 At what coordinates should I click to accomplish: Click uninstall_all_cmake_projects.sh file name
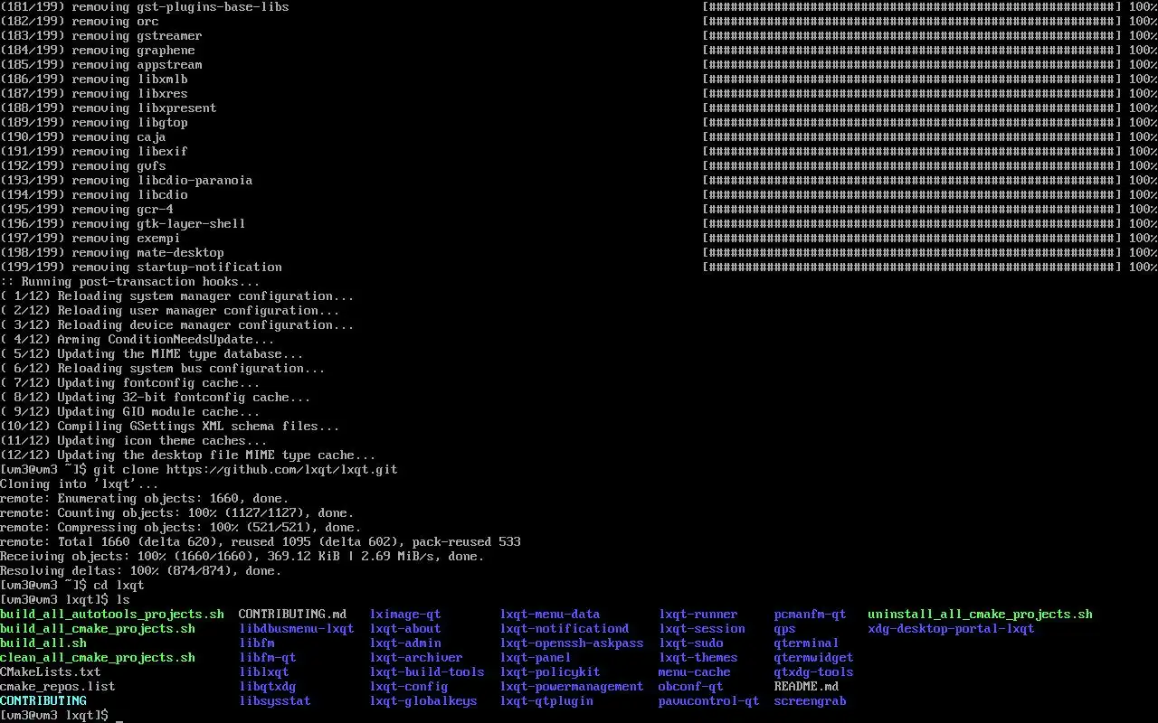(981, 615)
